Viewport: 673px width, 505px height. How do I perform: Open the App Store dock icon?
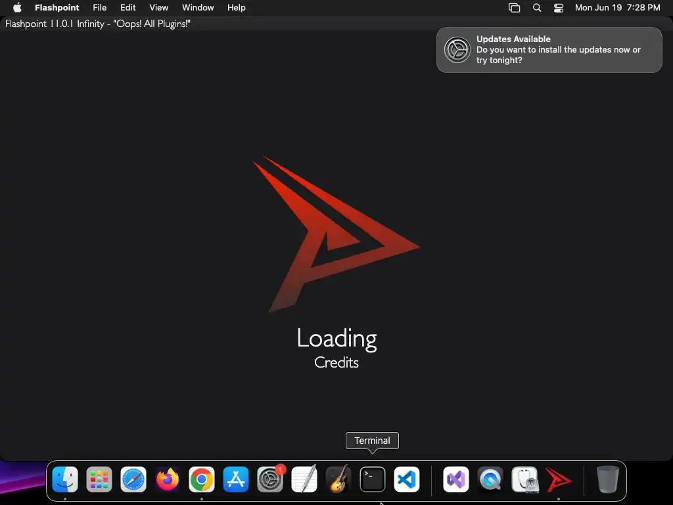[236, 479]
